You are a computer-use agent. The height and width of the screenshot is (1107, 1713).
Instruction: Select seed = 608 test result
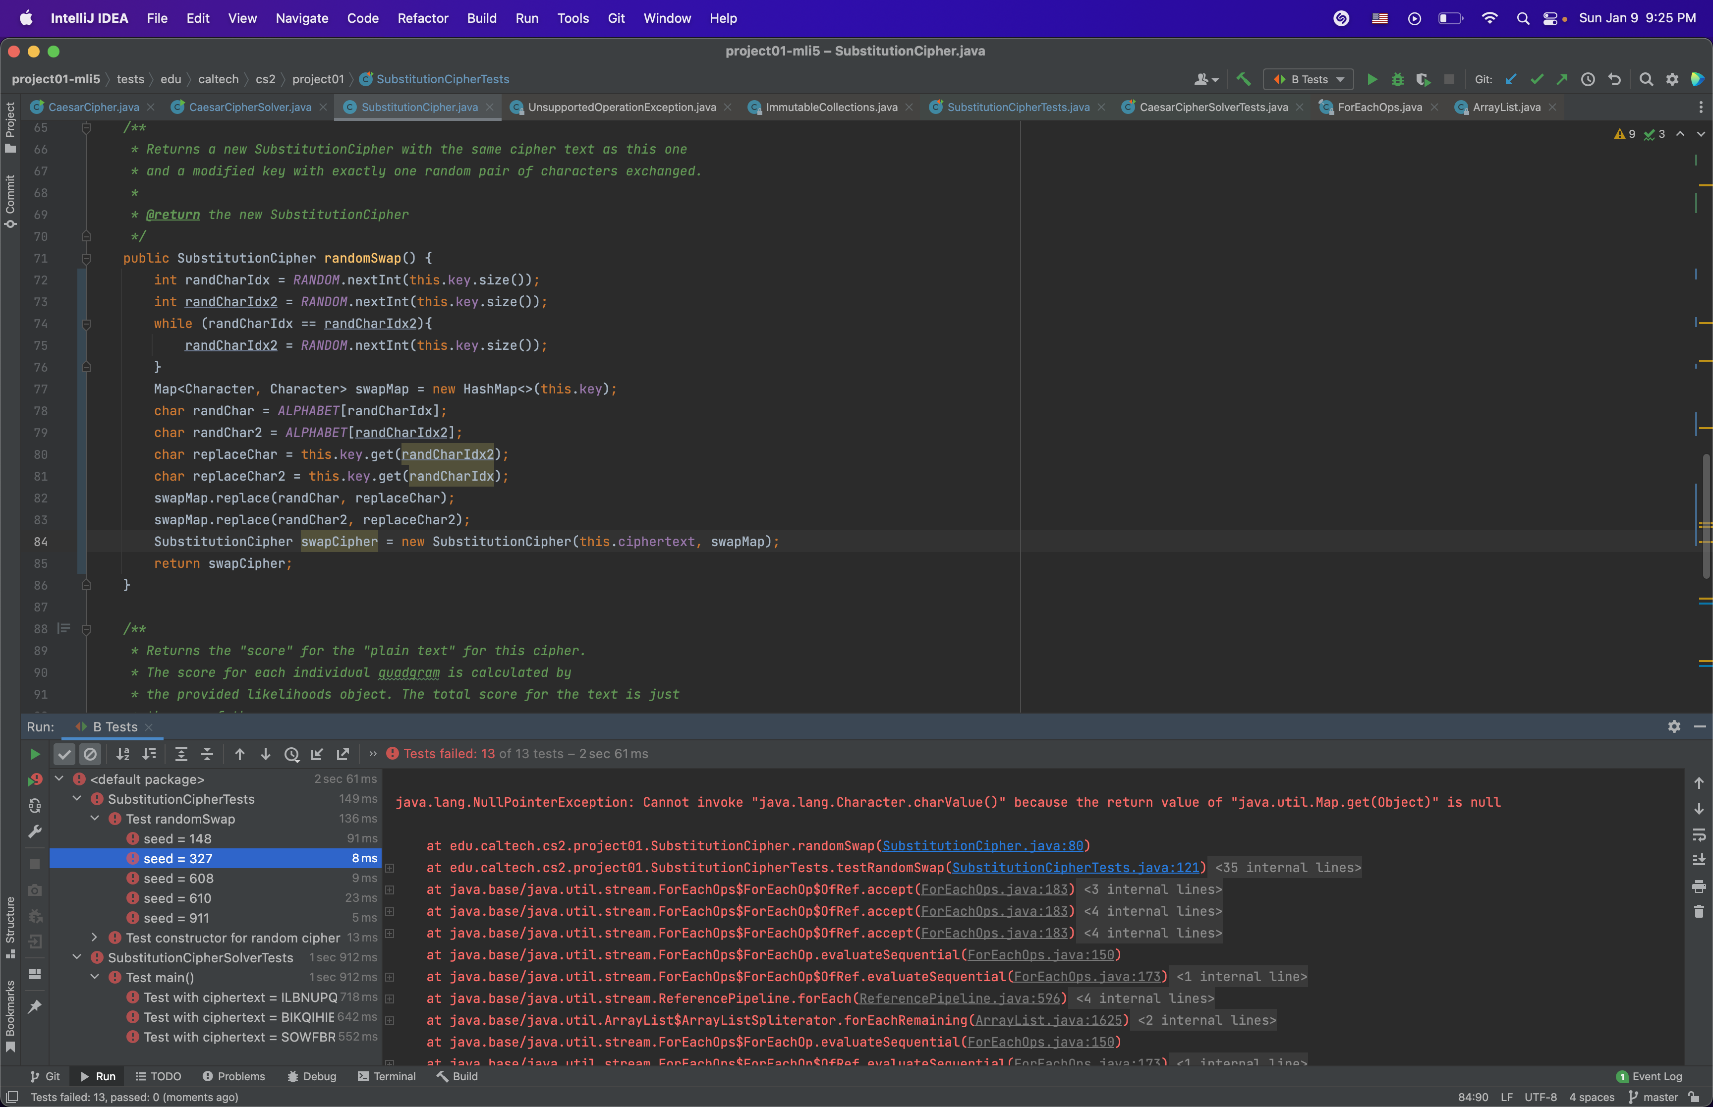(x=178, y=879)
